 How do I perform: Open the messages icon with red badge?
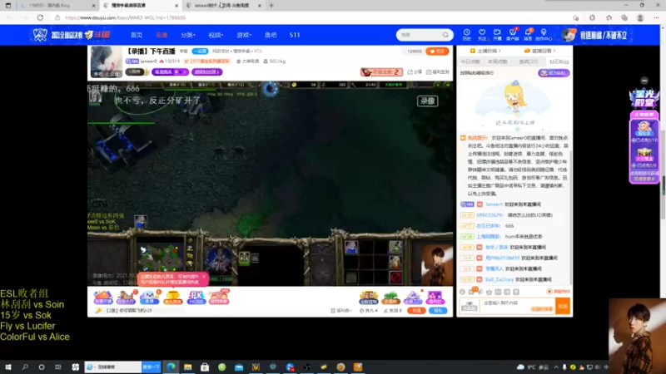point(528,34)
